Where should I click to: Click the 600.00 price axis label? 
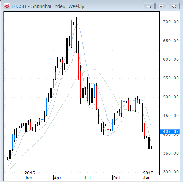pos(171,59)
